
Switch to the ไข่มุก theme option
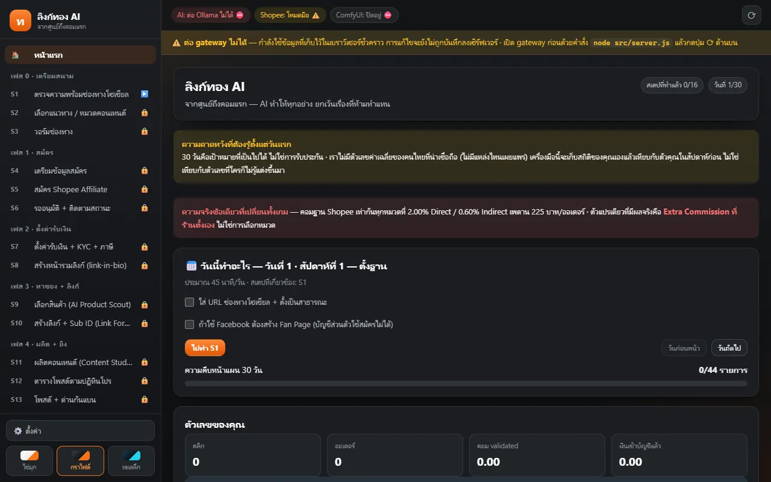click(29, 461)
